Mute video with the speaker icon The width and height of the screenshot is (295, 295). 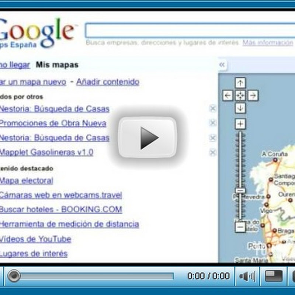(247, 276)
